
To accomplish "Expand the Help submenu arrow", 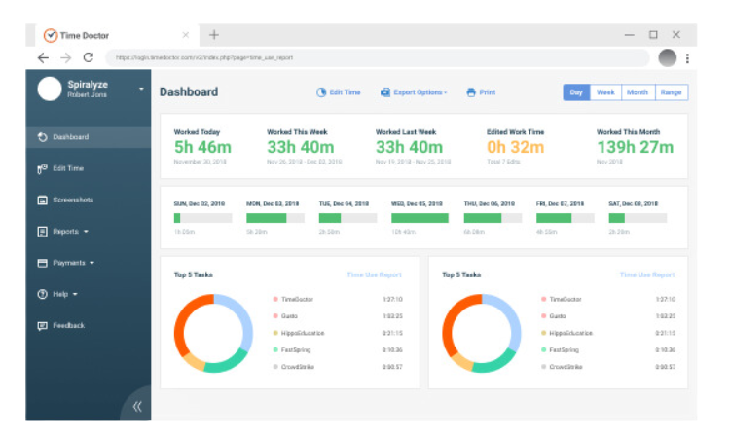I will point(75,294).
